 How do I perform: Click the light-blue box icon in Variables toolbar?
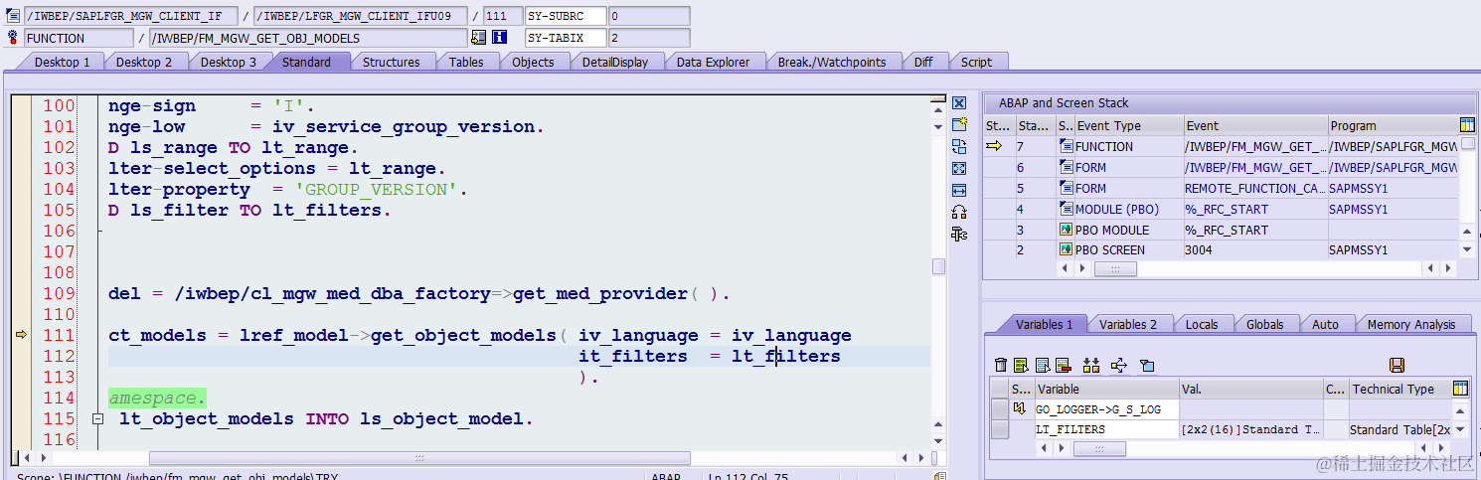1147,366
